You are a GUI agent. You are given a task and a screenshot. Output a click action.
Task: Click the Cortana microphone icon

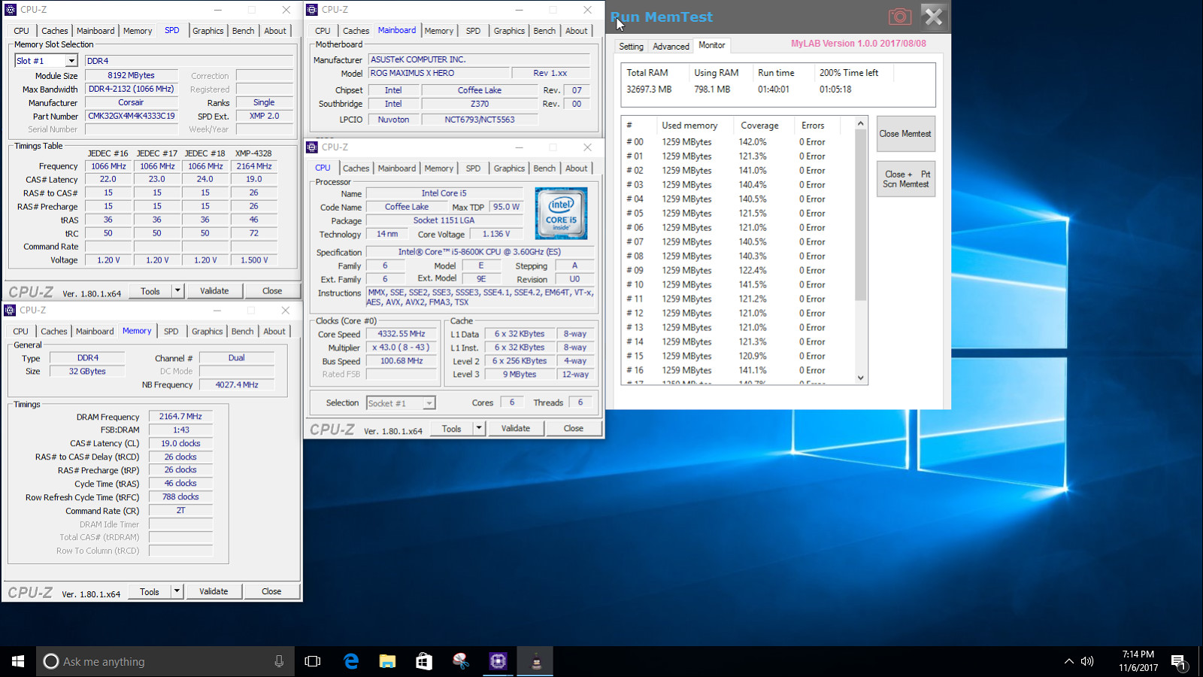pos(279,661)
